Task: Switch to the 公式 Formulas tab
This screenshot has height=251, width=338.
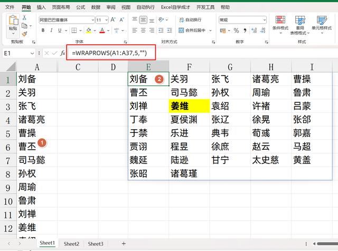Action: (80, 7)
